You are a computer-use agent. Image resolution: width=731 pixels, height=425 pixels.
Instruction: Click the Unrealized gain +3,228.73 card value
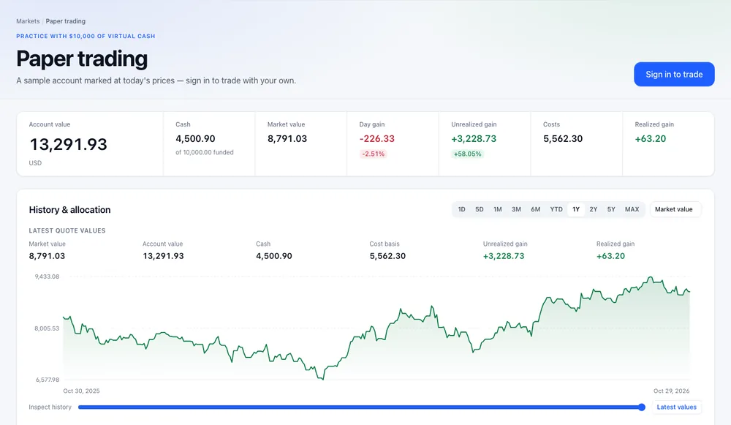(474, 138)
